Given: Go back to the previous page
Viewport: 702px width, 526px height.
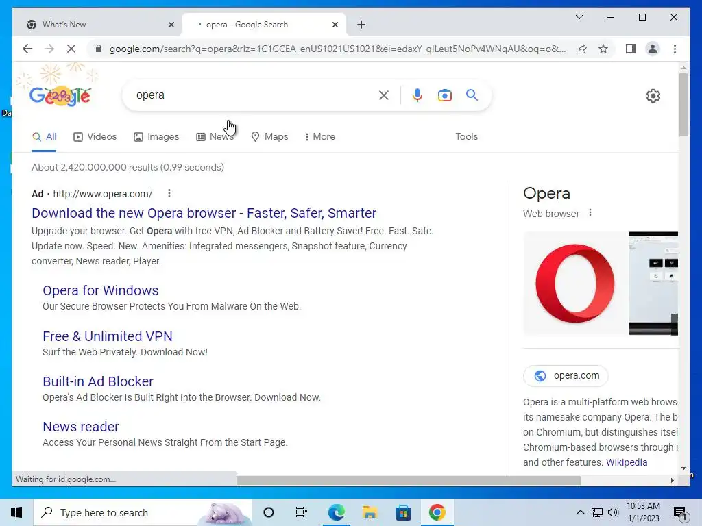Looking at the screenshot, I should pyautogui.click(x=27, y=49).
